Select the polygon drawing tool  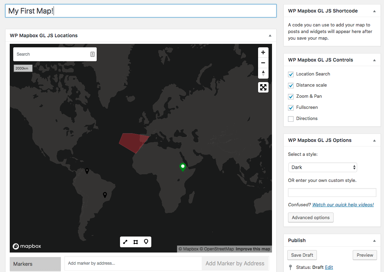click(136, 242)
